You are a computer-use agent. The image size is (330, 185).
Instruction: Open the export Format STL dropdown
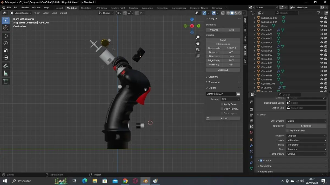tap(230, 99)
